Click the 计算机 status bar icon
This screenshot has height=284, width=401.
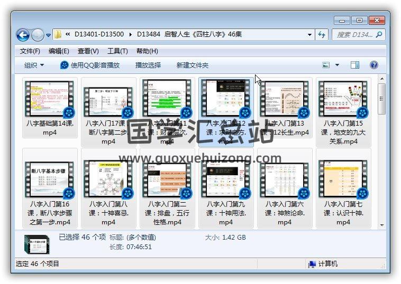(312, 264)
